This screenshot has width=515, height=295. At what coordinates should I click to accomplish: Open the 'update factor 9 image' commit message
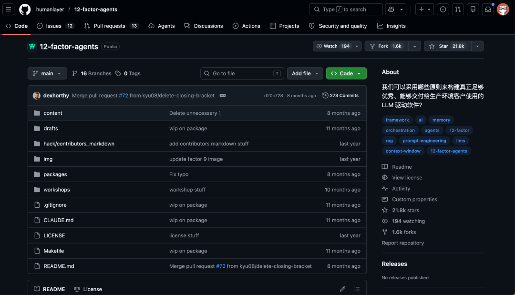pyautogui.click(x=196, y=159)
